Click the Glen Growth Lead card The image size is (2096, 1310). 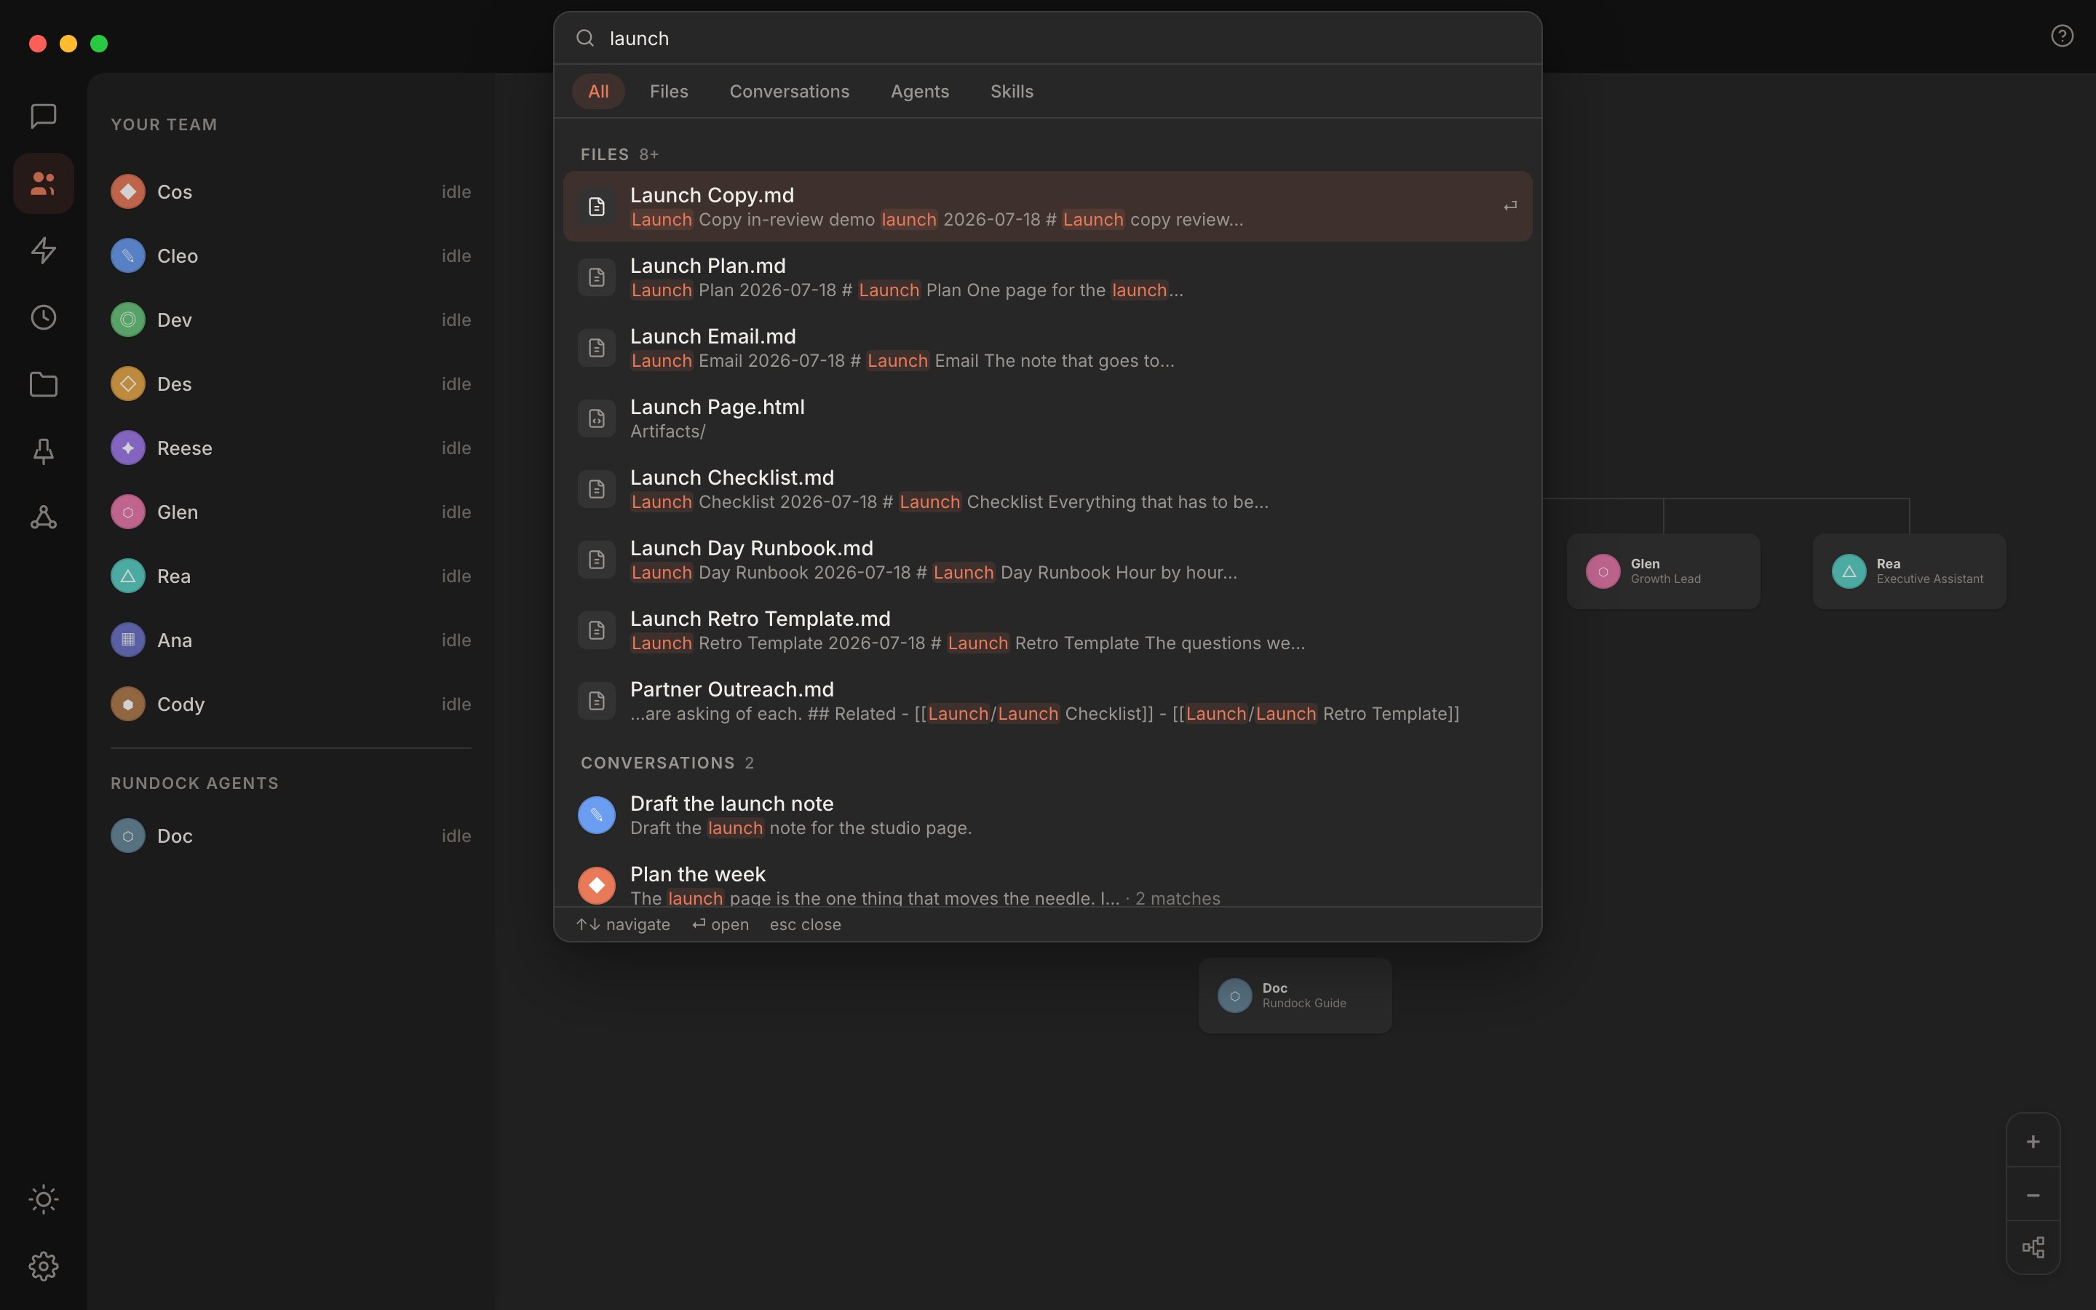click(x=1663, y=571)
